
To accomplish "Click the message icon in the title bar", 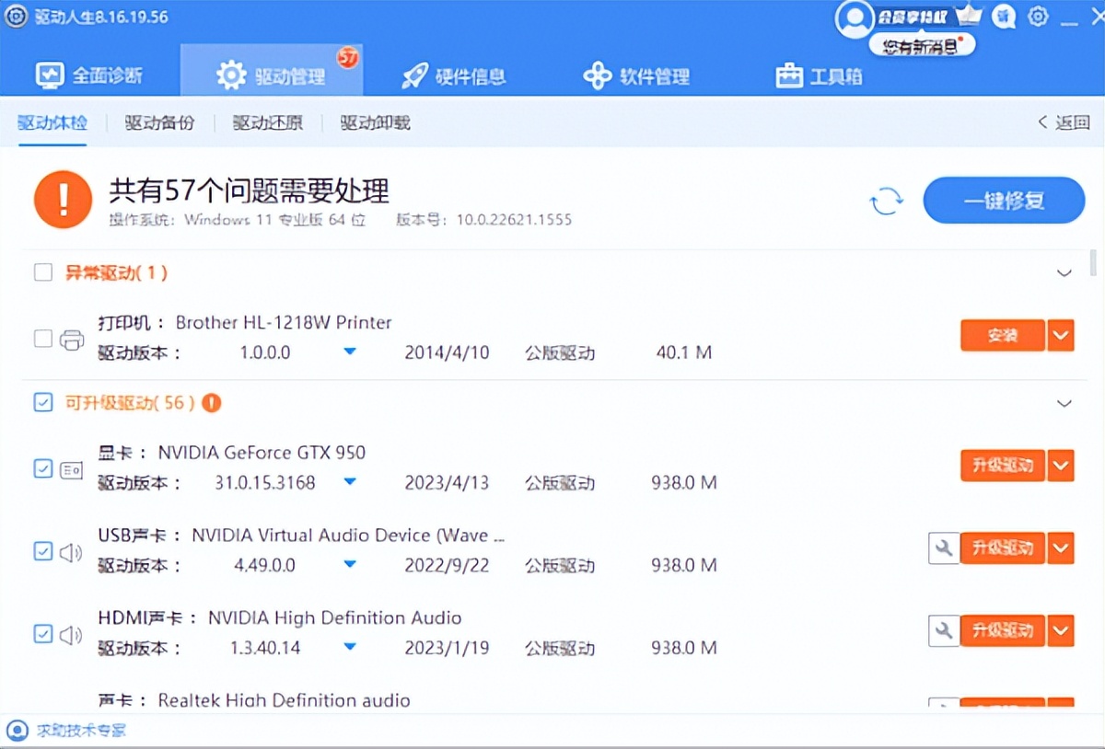I will click(x=1004, y=17).
